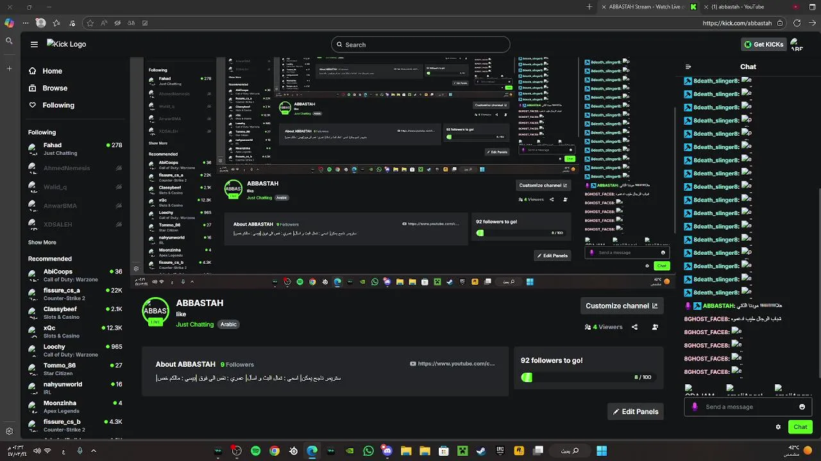Expand system tray hidden icons chevron
Image resolution: width=821 pixels, height=461 pixels.
[94, 451]
